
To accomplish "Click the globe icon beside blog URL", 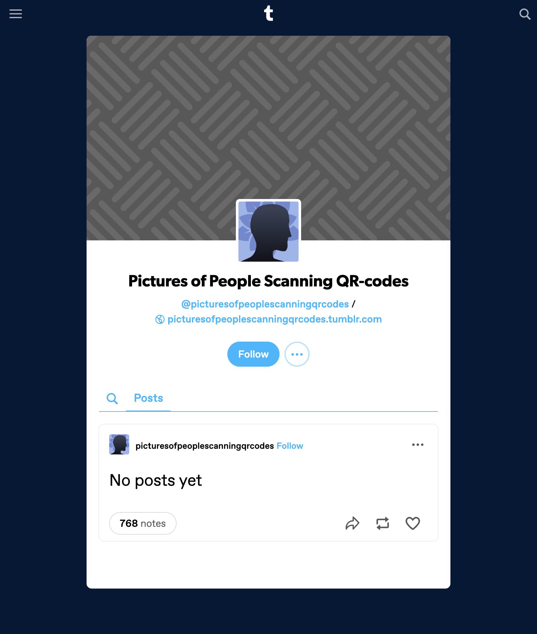I will [x=160, y=319].
